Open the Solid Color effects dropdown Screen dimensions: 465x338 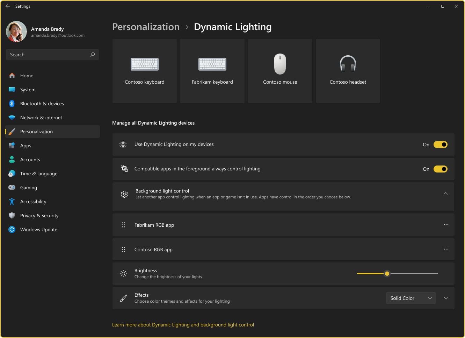[411, 298]
